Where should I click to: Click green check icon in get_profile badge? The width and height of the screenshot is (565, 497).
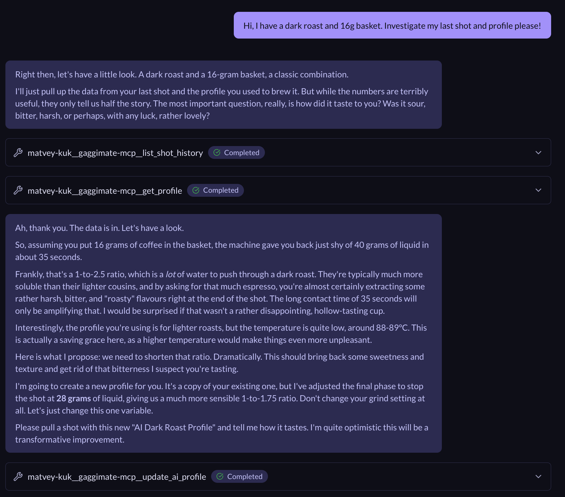tap(196, 190)
